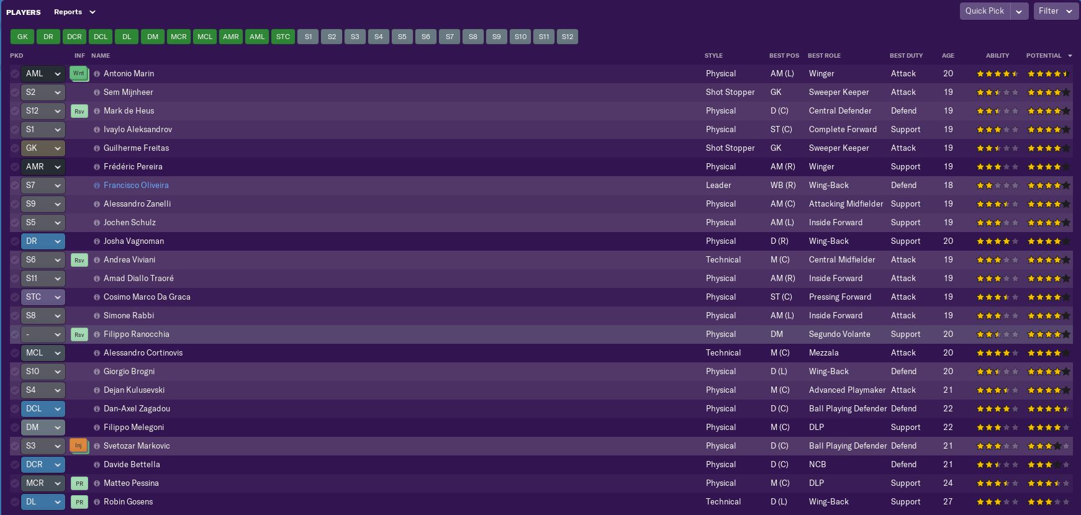Click the info icon next to Dejan Kulusevski
Image resolution: width=1081 pixels, height=515 pixels.
click(x=97, y=390)
